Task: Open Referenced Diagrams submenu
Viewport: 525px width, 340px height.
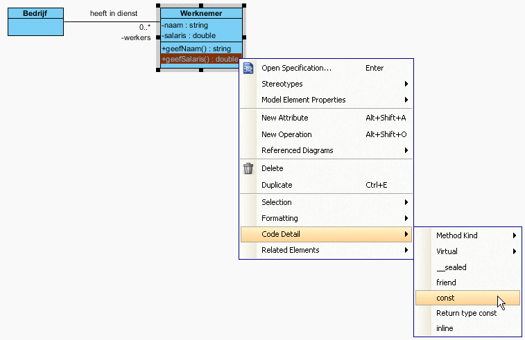Action: [297, 150]
